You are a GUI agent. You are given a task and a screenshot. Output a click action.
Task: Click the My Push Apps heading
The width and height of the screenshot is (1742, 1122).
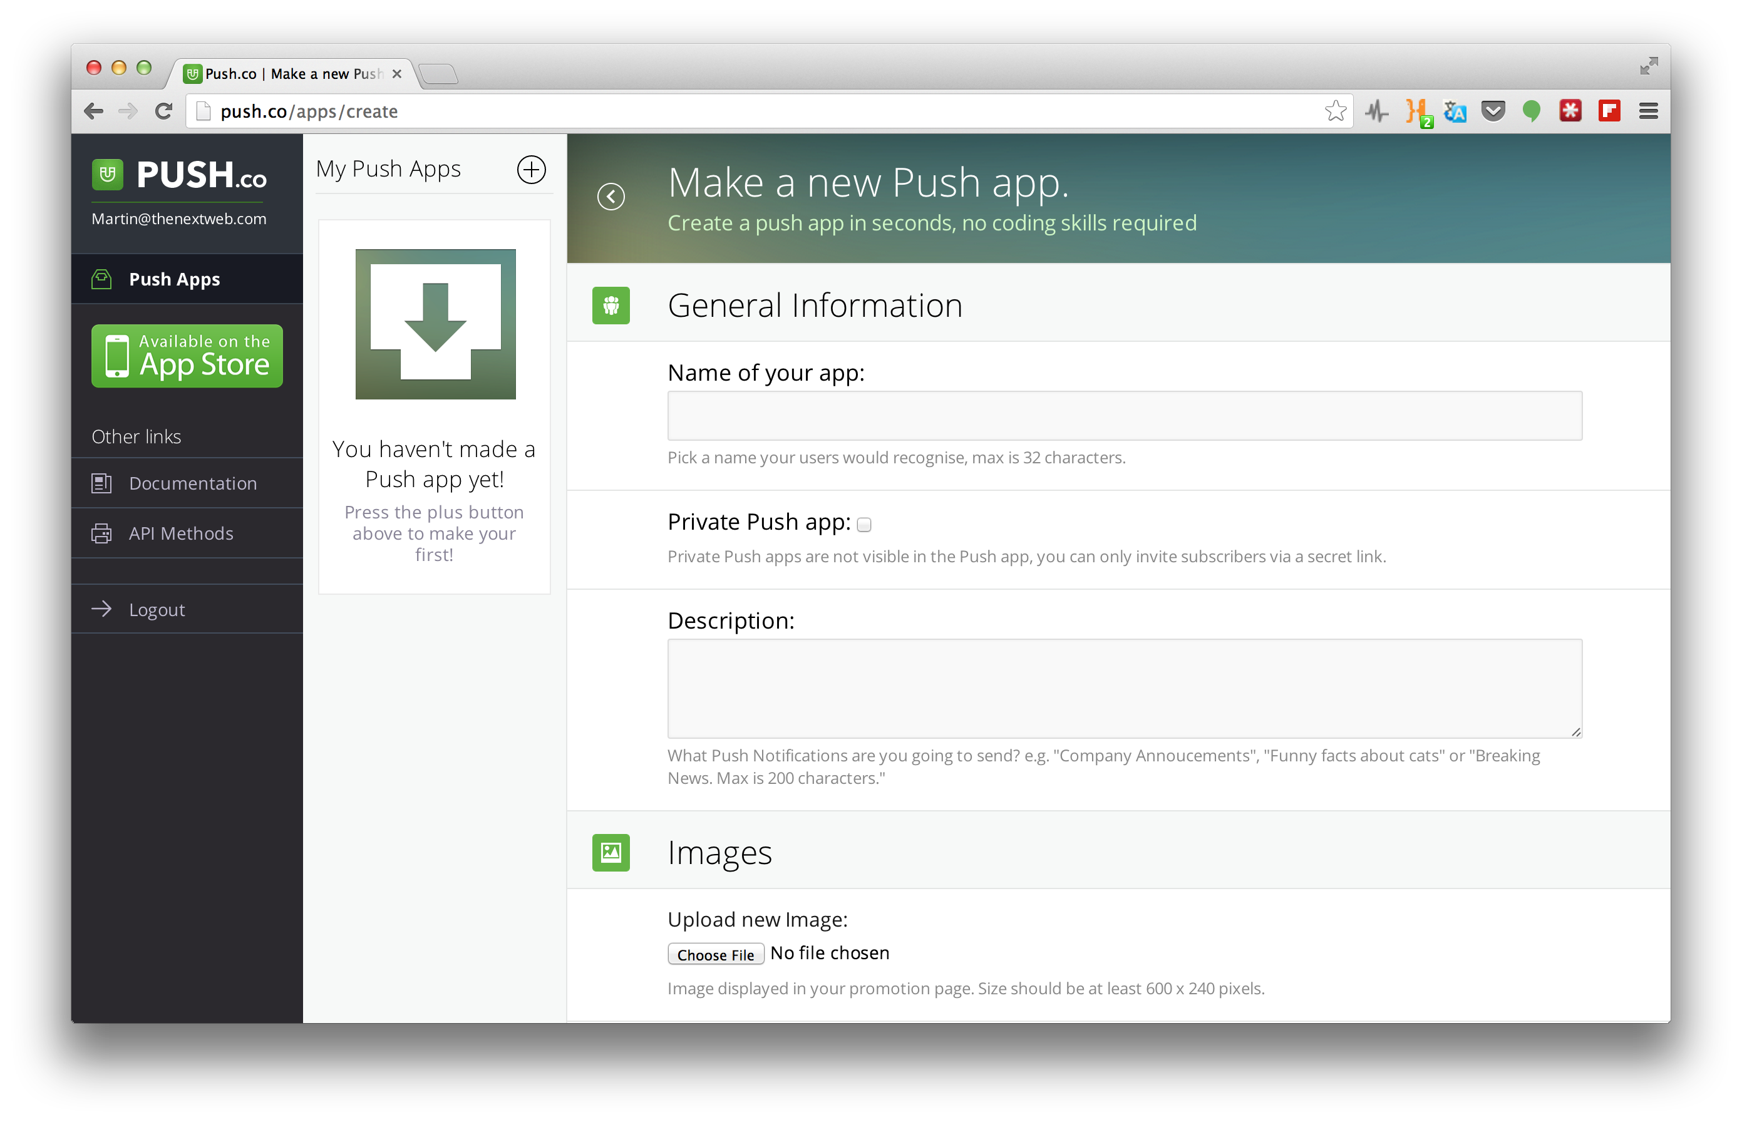point(388,169)
